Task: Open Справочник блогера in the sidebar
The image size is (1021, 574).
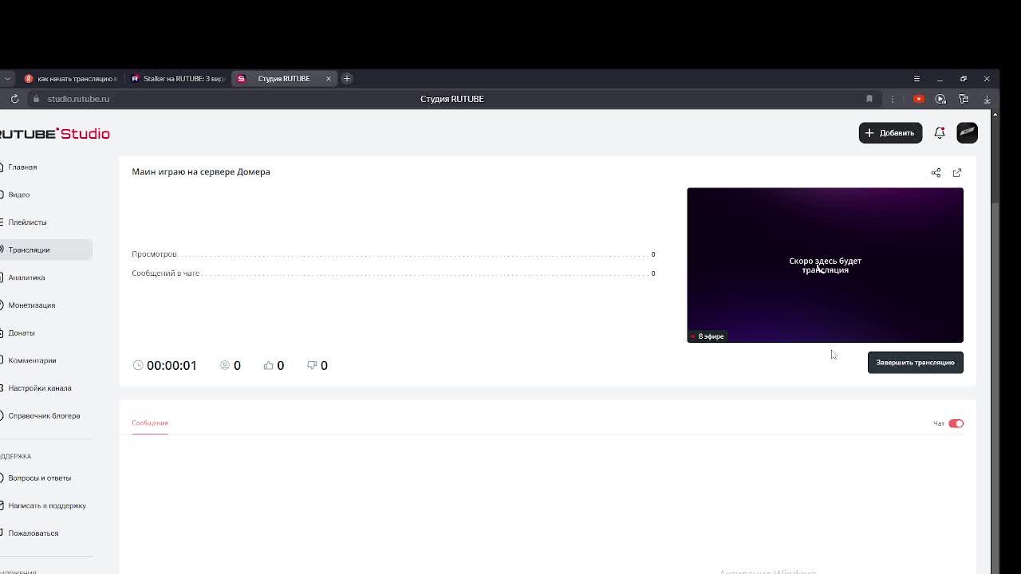Action: 44,415
